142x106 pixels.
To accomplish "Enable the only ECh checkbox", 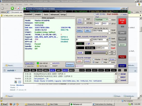I will tap(51, 63).
